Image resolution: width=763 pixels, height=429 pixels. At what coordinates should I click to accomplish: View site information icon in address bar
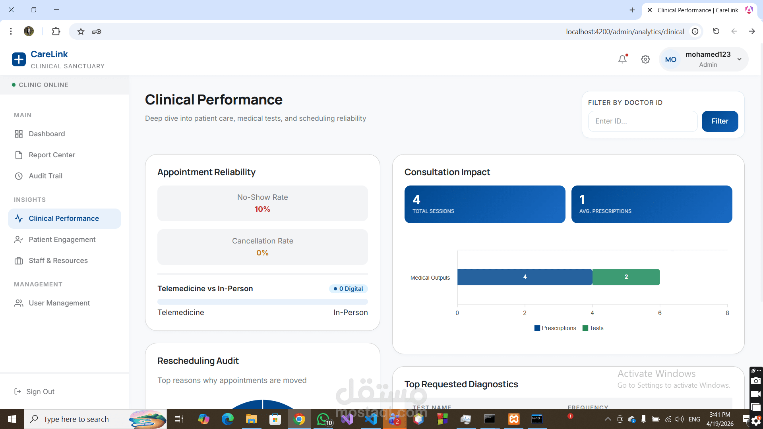pos(695,31)
